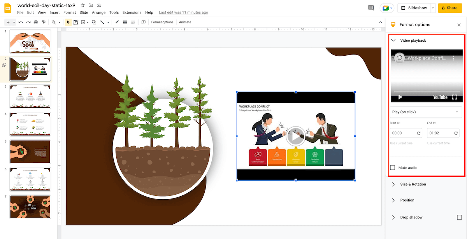Click the End at time field

(443, 133)
